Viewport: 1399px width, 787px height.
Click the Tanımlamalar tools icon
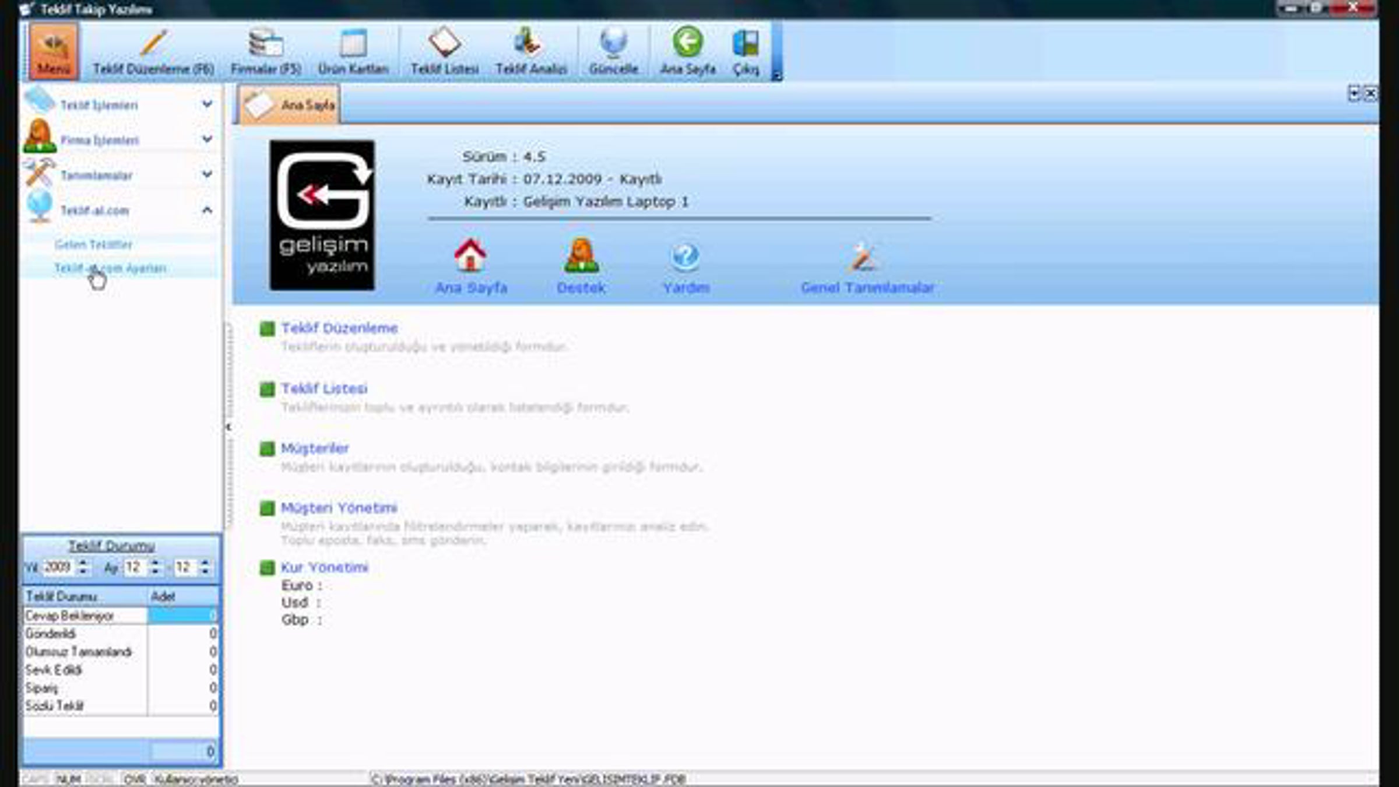40,172
